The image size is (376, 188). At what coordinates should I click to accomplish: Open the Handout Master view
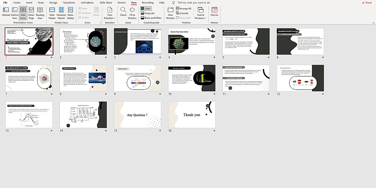click(x=61, y=13)
